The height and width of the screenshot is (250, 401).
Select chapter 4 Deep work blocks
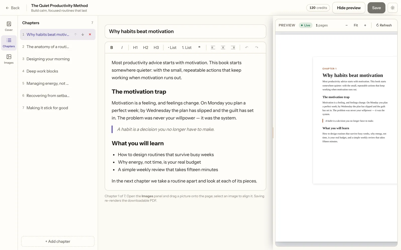click(58, 71)
